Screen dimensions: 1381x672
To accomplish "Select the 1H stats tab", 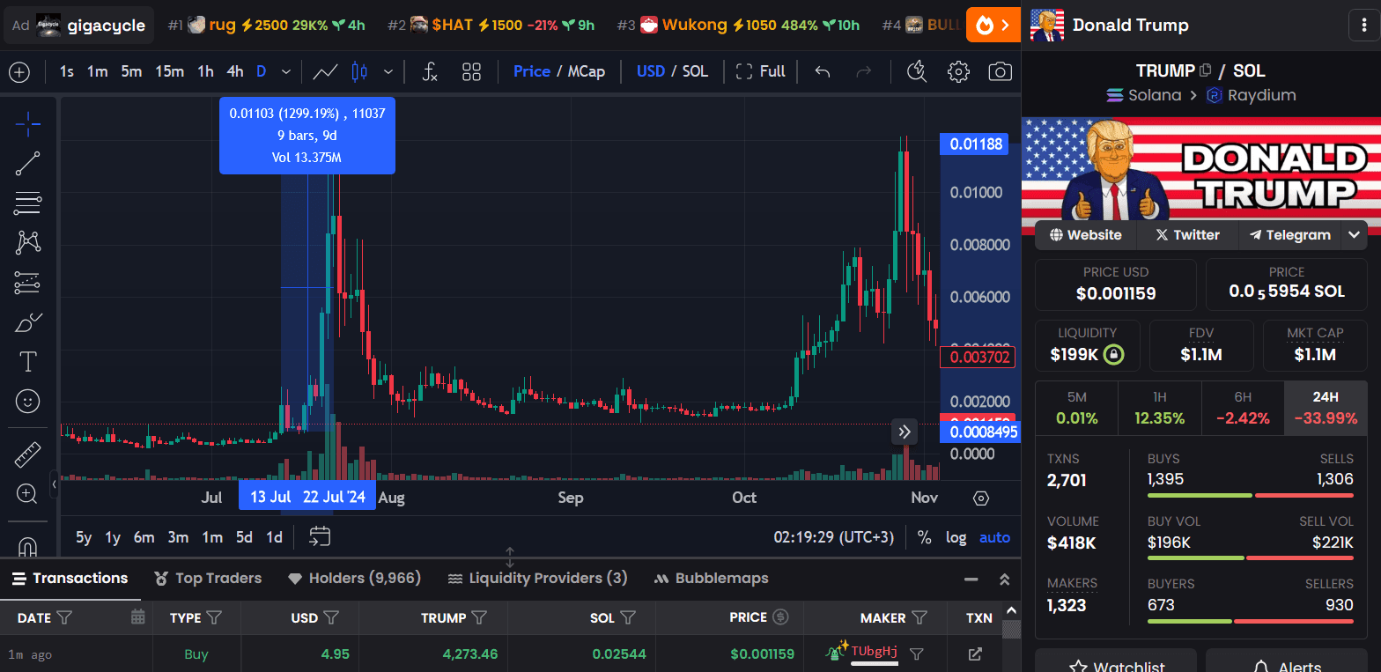I will click(1160, 408).
